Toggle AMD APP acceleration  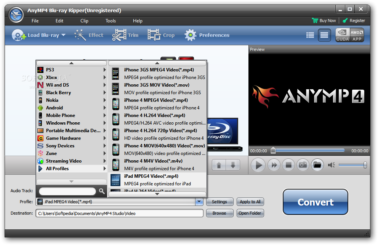pos(357,35)
